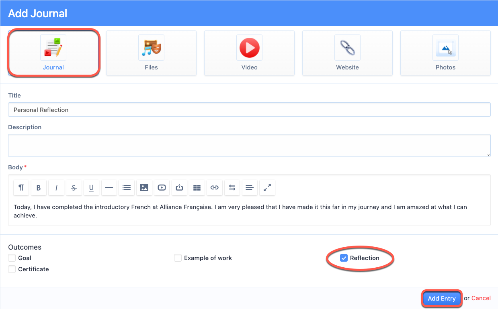This screenshot has width=498, height=309.
Task: Insert a horizontal line in the Body
Action: 109,187
